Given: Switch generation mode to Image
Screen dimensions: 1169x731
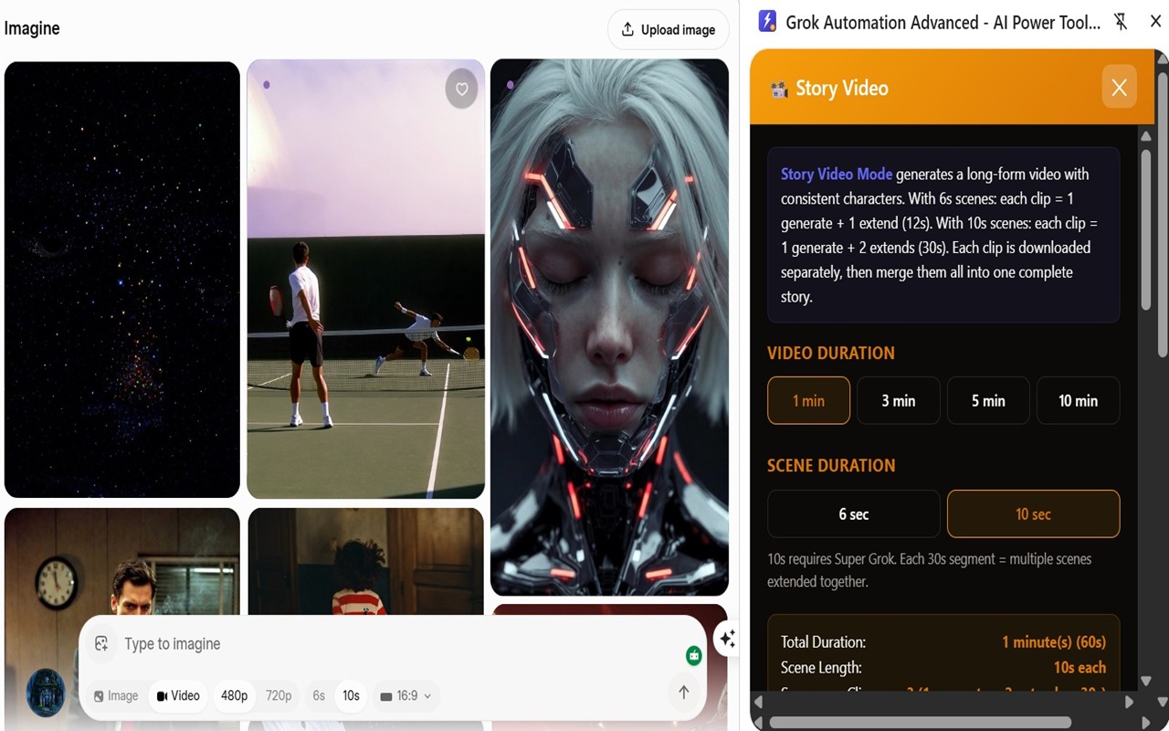Looking at the screenshot, I should click(x=116, y=695).
